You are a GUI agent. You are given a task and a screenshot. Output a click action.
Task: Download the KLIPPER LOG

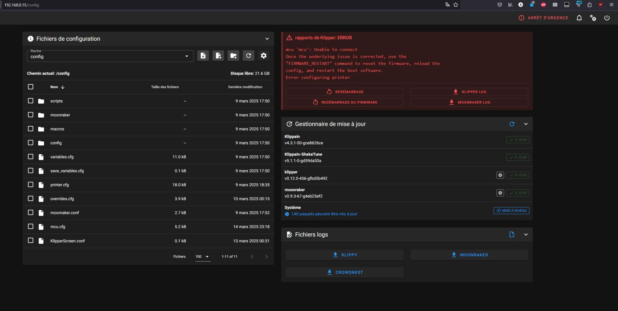point(469,92)
